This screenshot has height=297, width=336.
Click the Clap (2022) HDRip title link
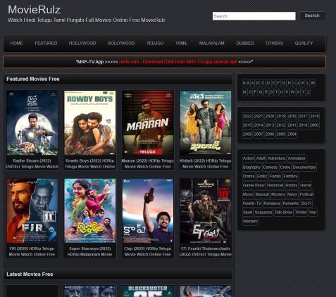(148, 251)
